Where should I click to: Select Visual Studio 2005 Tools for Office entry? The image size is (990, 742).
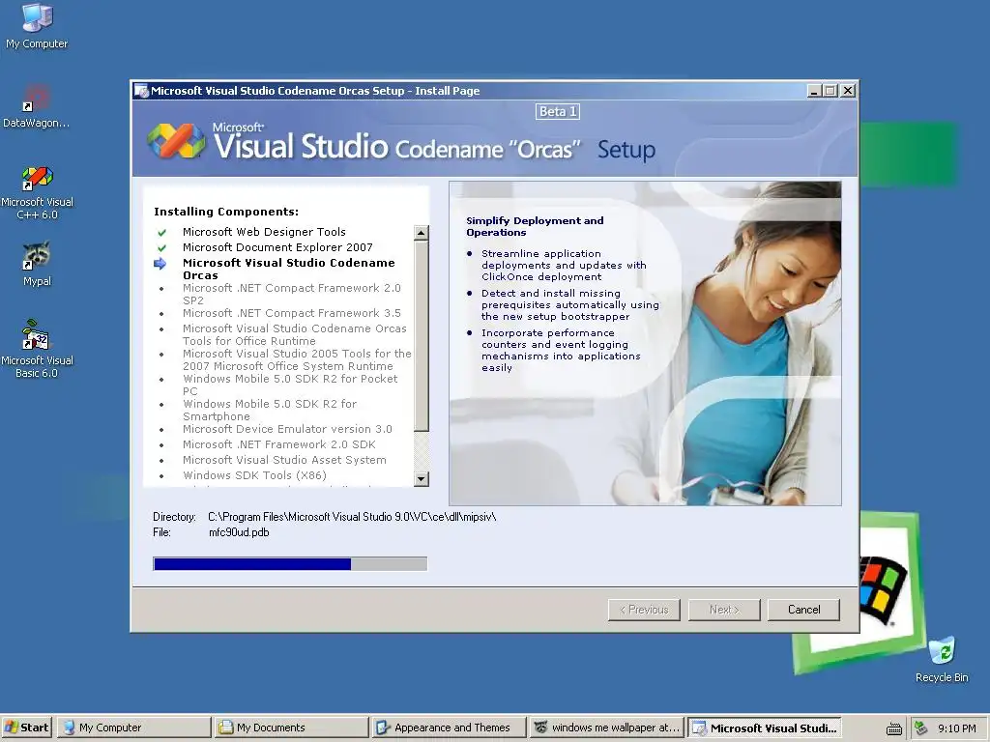[x=297, y=359]
